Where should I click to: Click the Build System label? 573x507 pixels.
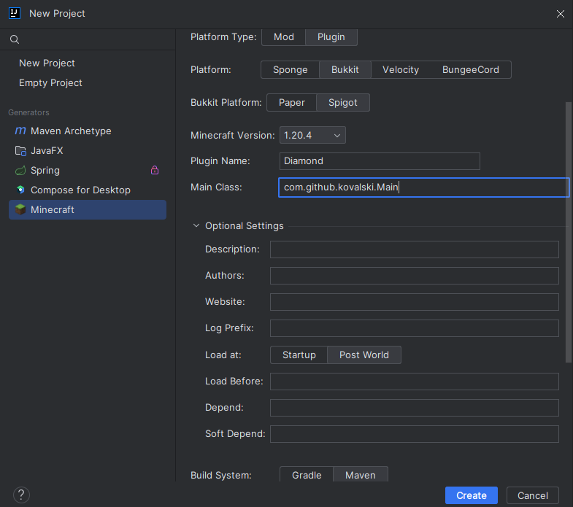click(x=220, y=475)
